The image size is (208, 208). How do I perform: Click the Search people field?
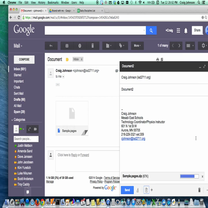[x=26, y=139]
